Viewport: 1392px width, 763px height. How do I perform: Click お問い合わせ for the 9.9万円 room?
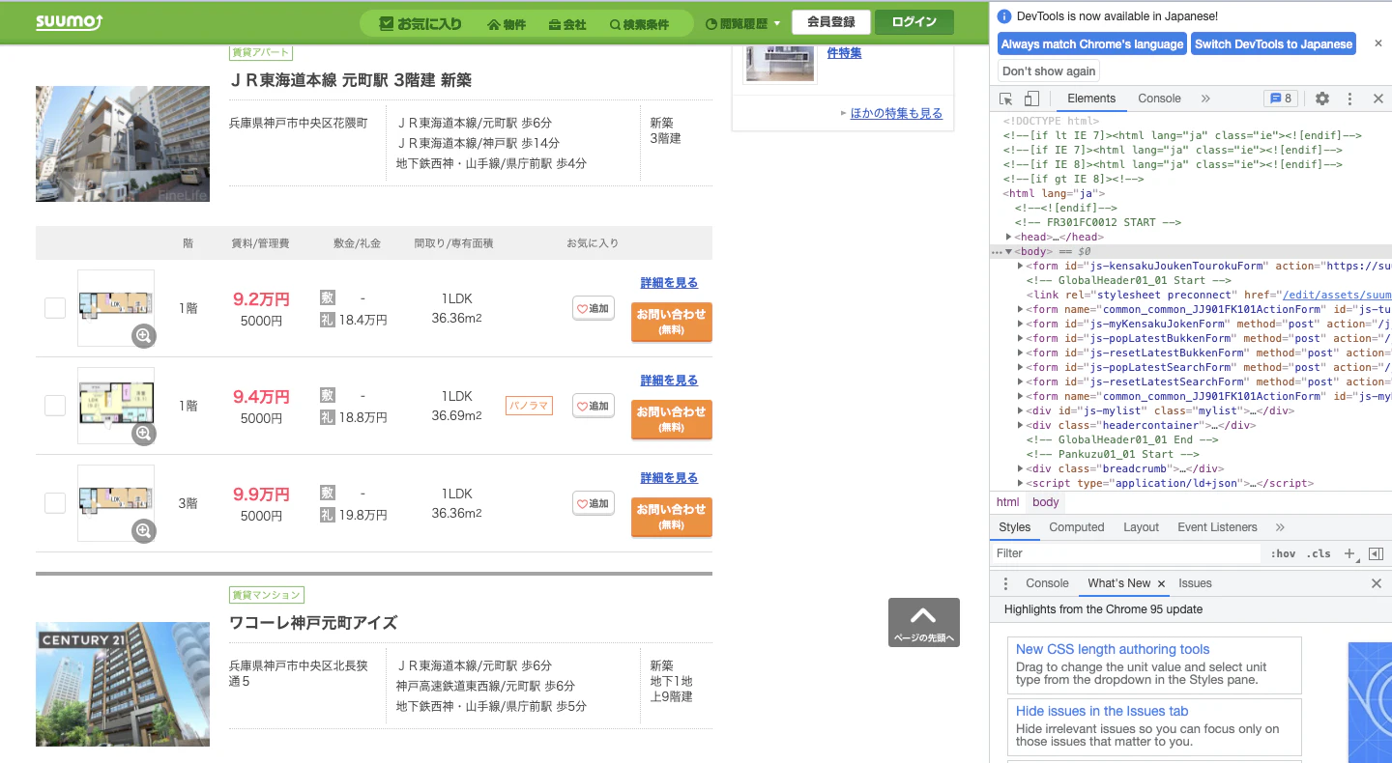coord(672,517)
